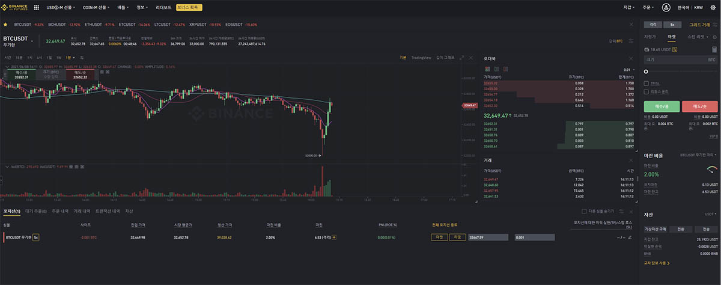Screen dimensions: 721x285
Task: Switch to the limit order tab
Action: click(650, 36)
